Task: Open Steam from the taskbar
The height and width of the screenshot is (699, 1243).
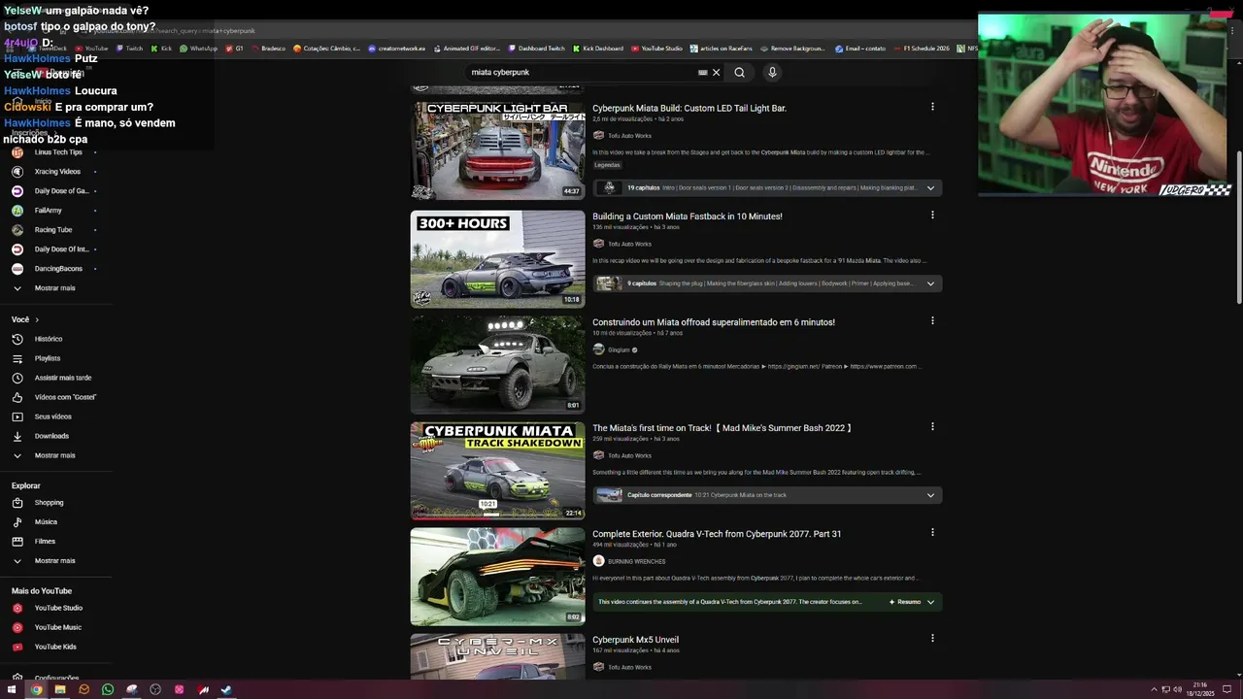Action: pyautogui.click(x=226, y=689)
